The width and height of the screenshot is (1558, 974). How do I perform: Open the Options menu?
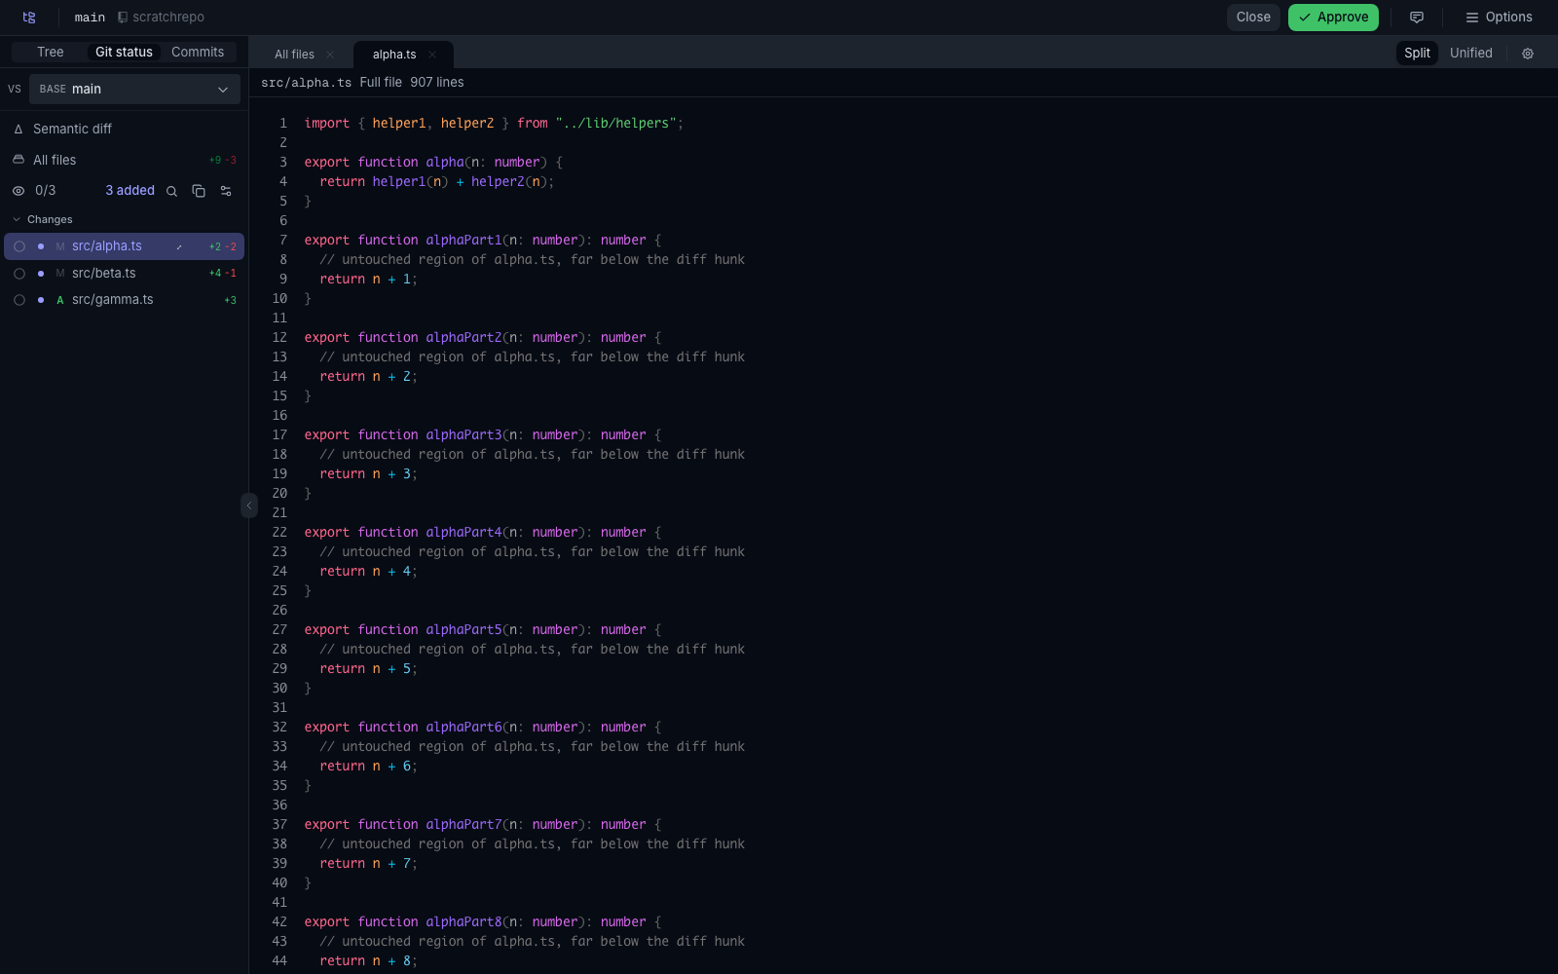click(1499, 18)
